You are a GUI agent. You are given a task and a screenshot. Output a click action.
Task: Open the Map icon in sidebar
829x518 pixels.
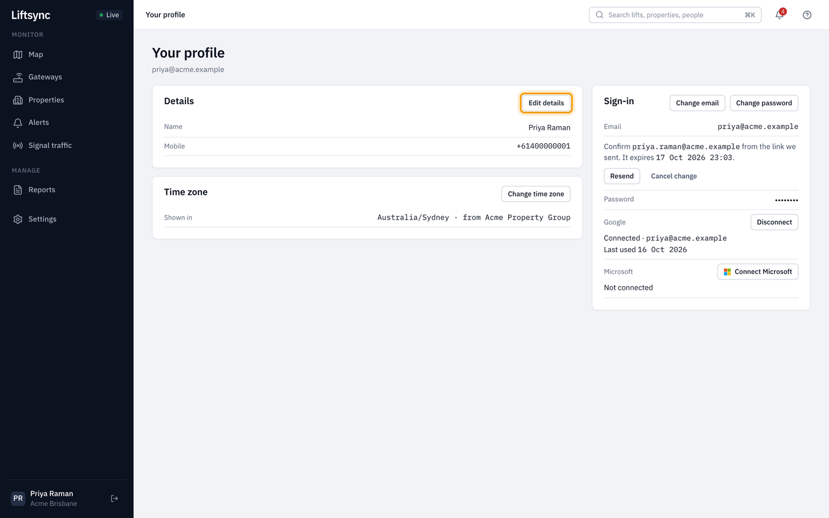(18, 54)
